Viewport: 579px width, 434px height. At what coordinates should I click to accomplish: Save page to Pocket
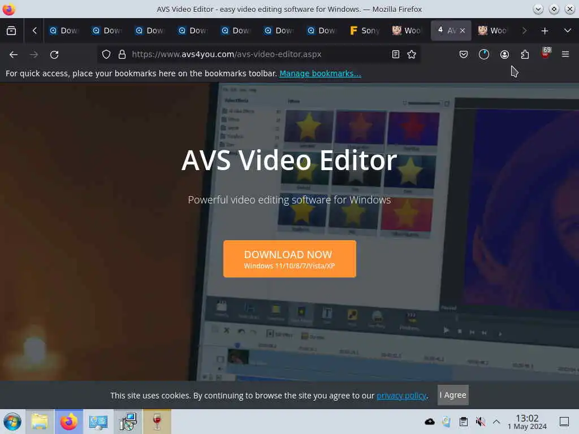coord(464,55)
